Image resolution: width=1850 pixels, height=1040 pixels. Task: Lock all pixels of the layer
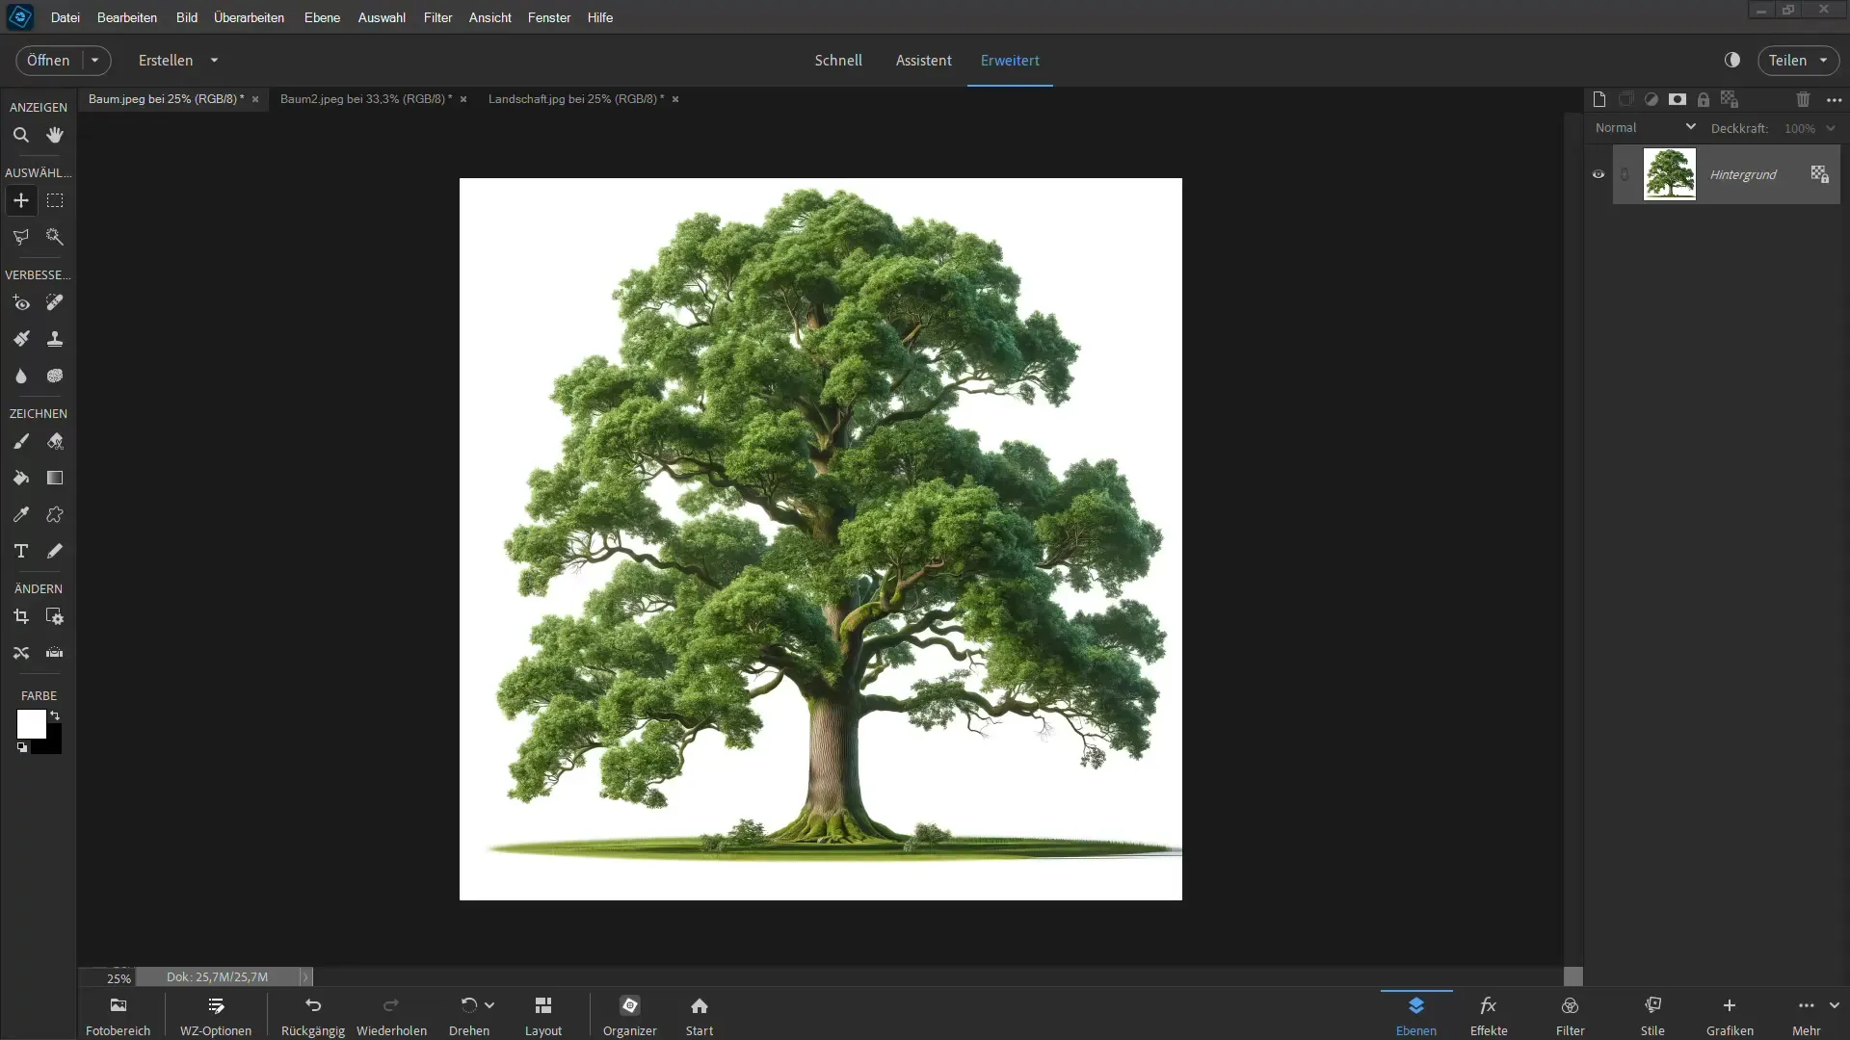(1704, 99)
